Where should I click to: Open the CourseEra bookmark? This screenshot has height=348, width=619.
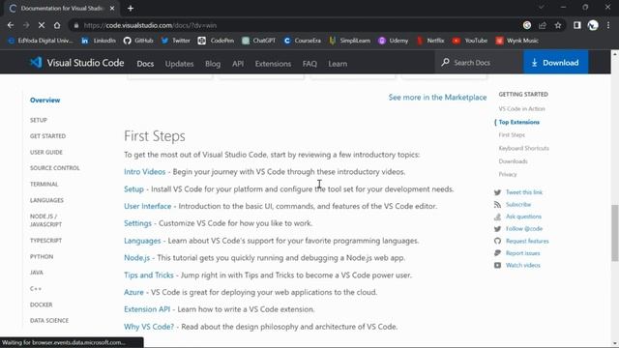click(x=303, y=41)
